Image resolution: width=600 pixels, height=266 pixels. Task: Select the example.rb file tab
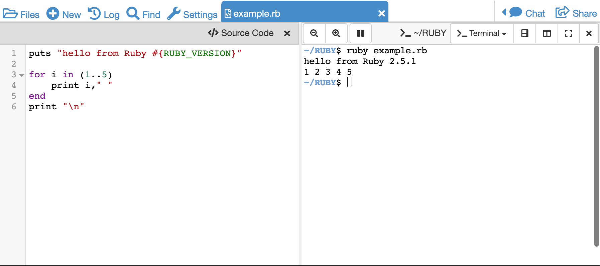(257, 14)
